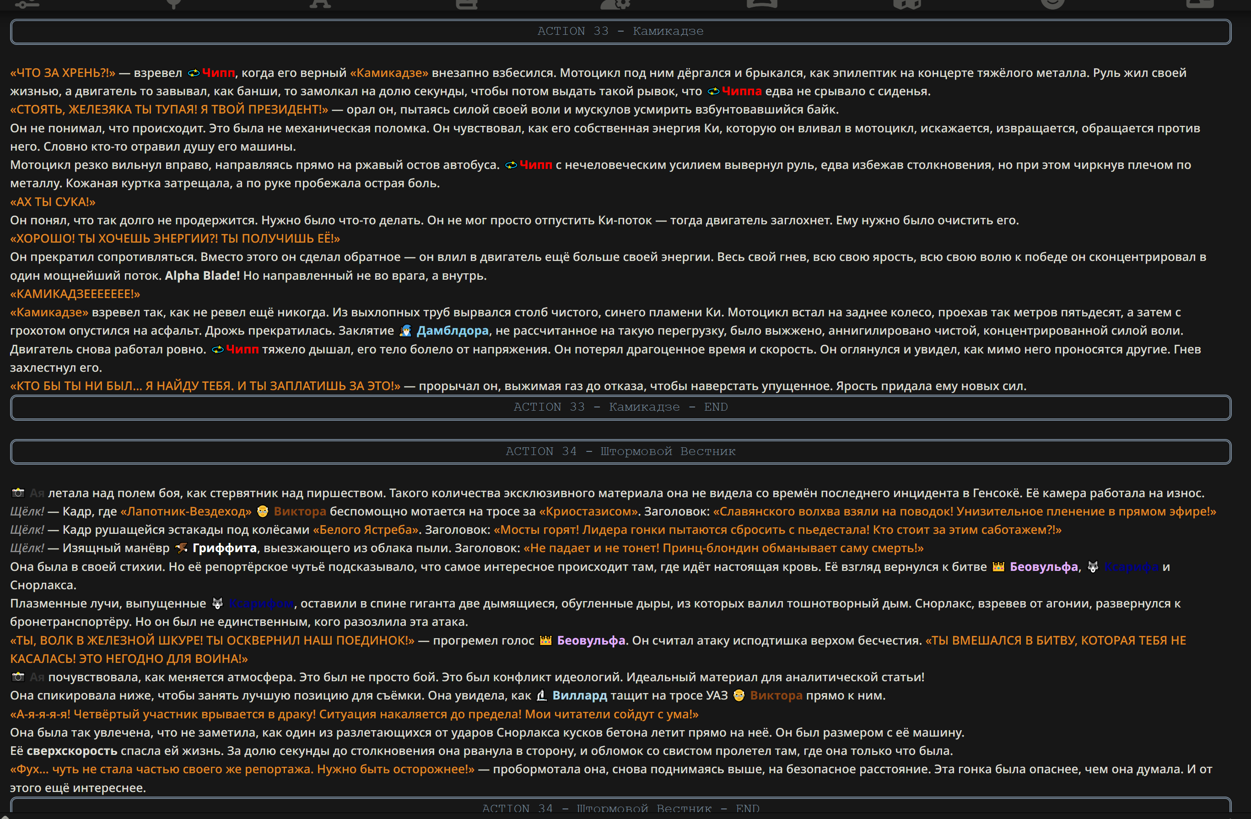
Task: Click the wolf emoji before Ксарифа
Action: pyautogui.click(x=1093, y=567)
